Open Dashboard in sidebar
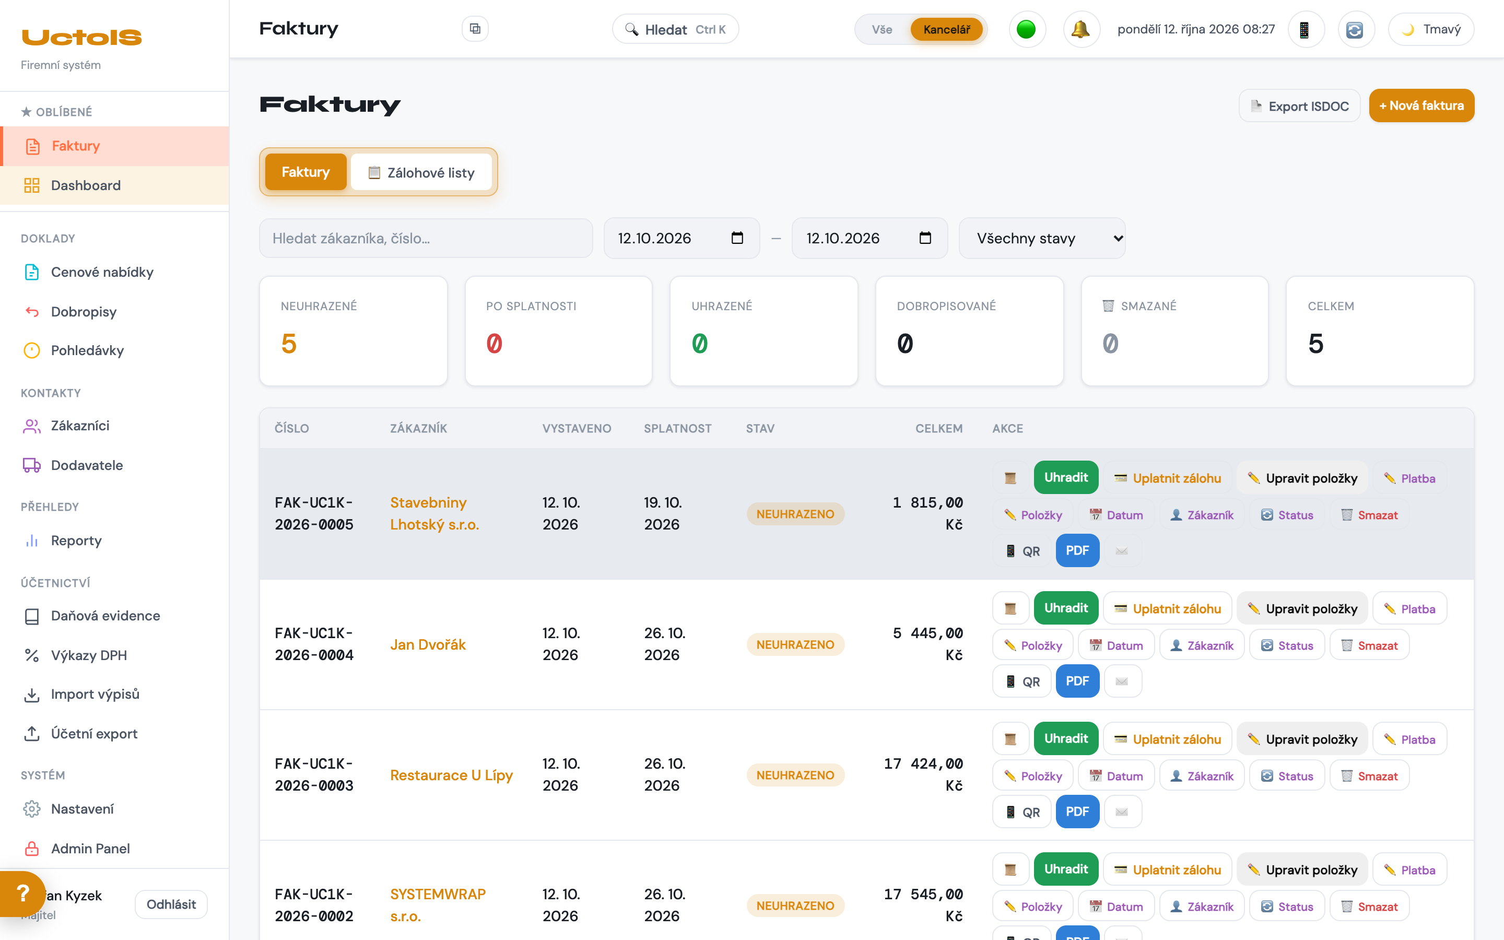This screenshot has height=940, width=1504. 114,185
